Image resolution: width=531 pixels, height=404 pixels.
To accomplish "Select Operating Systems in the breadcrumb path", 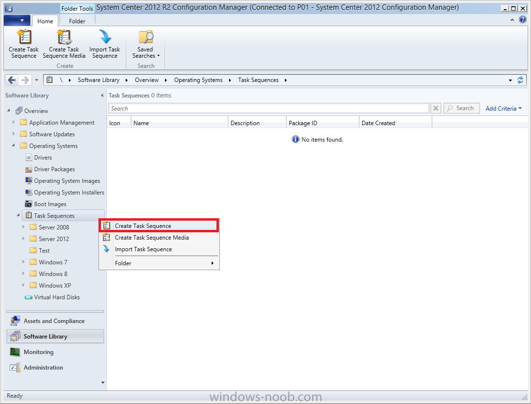I will 199,80.
